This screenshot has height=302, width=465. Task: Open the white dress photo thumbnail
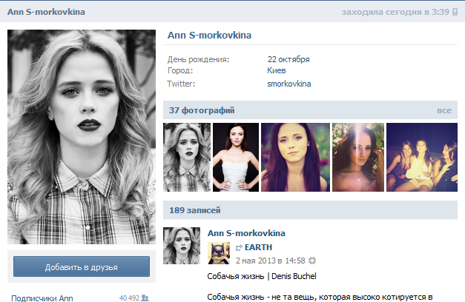(x=236, y=157)
